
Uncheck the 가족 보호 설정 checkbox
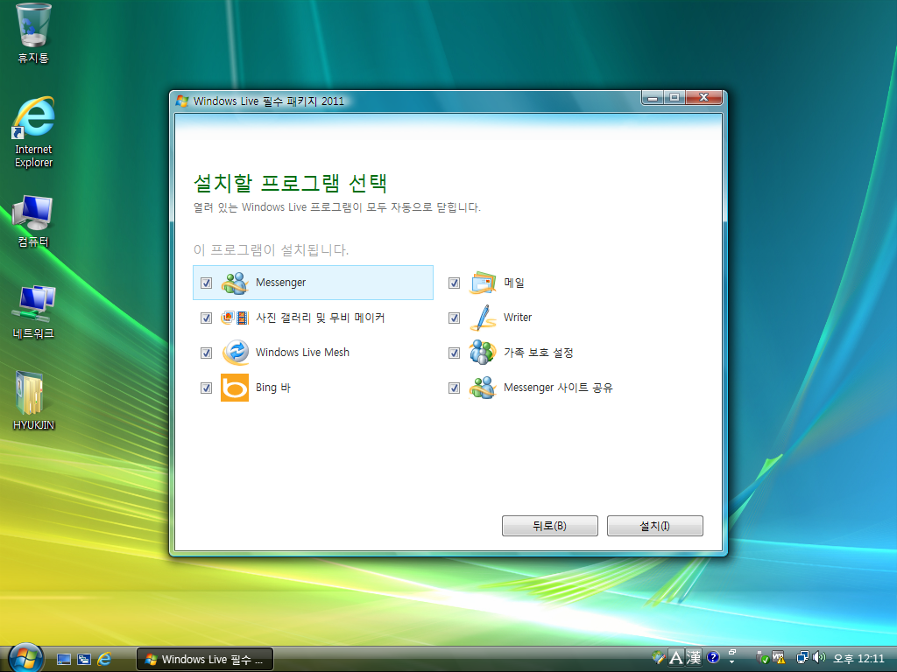tap(455, 353)
